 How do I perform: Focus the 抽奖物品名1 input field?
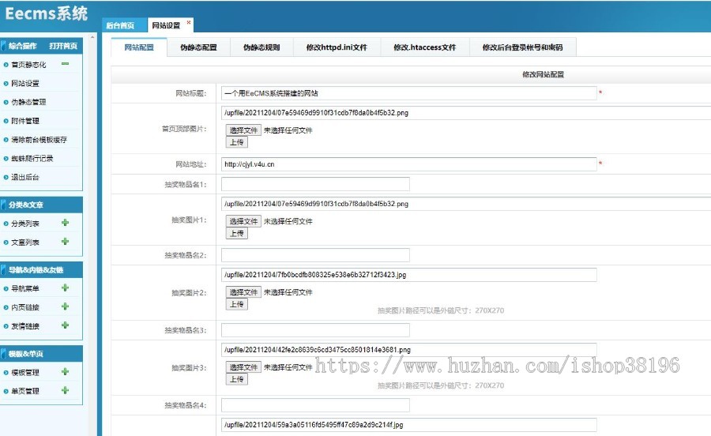click(x=315, y=184)
